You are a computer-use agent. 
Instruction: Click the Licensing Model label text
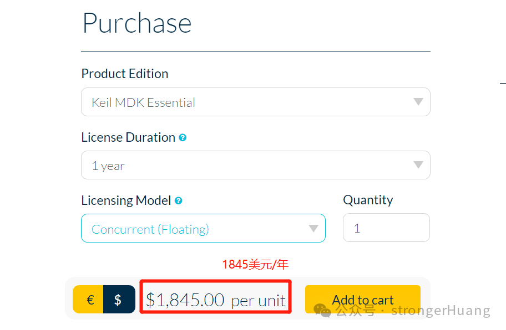[x=126, y=200]
